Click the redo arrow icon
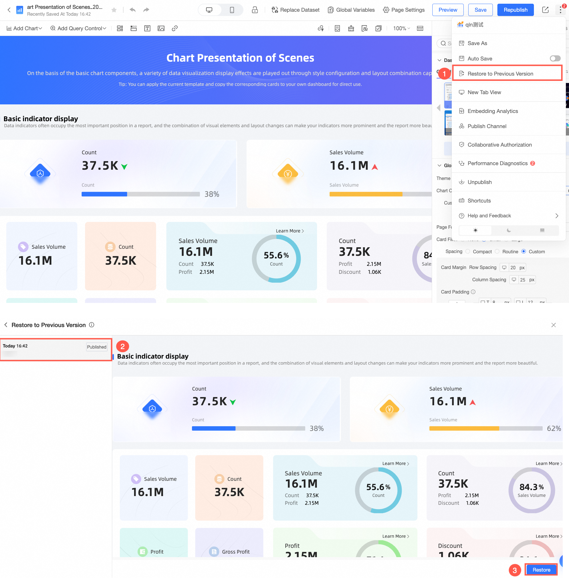569x579 pixels. pyautogui.click(x=146, y=10)
